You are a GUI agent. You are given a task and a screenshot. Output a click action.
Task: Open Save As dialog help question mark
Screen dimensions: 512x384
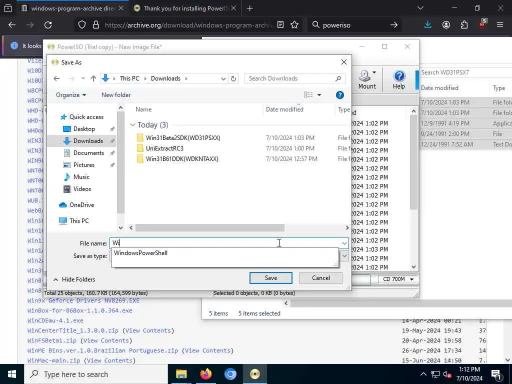pos(339,95)
